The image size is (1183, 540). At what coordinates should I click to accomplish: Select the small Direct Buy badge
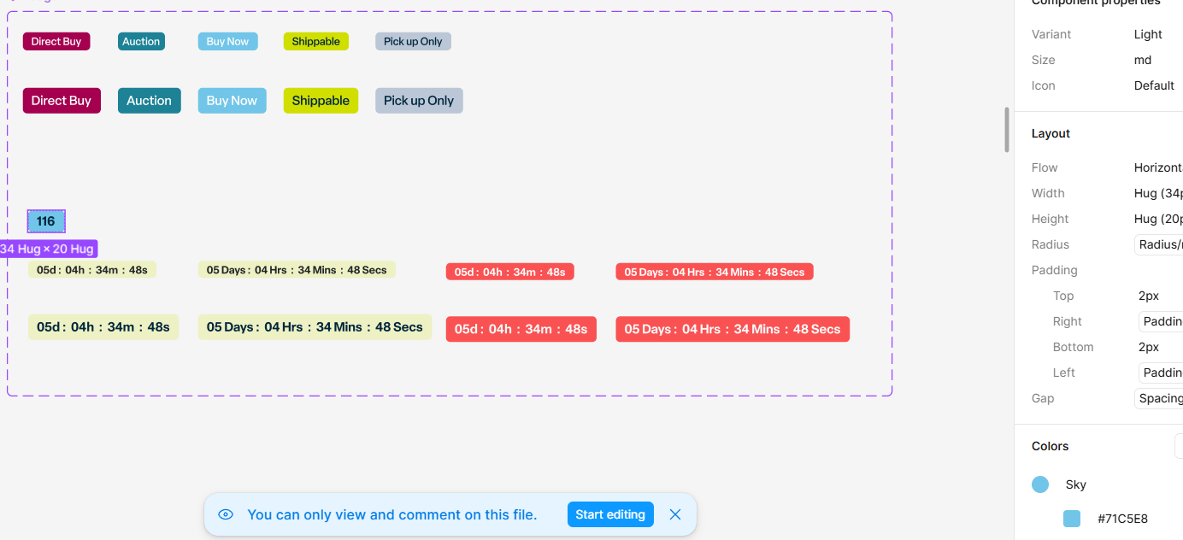click(56, 41)
